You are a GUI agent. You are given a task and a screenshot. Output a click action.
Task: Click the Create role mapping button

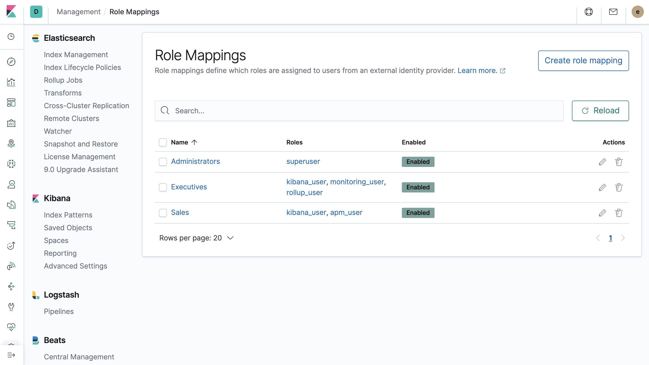tap(583, 61)
